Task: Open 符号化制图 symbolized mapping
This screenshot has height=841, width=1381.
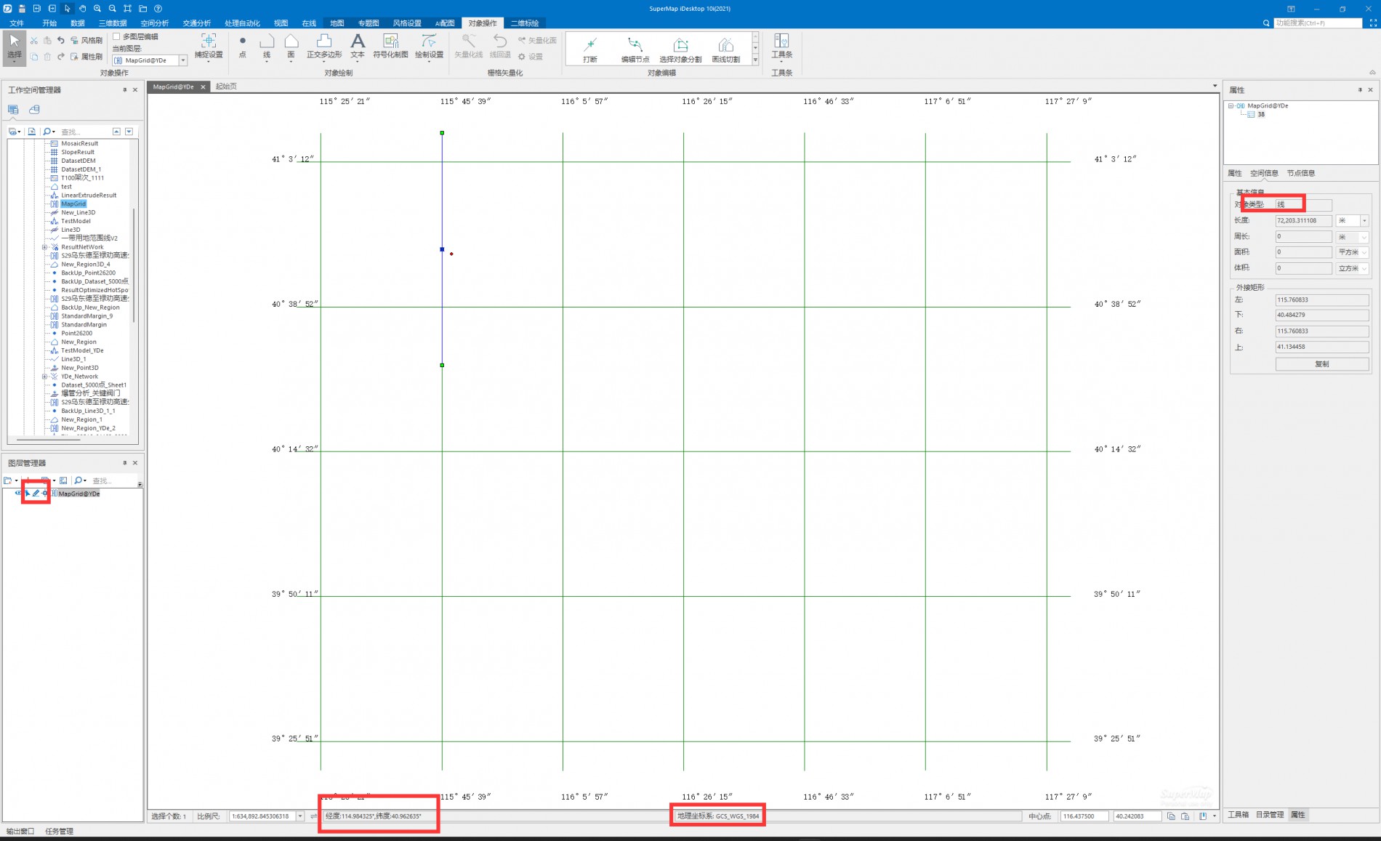Action: pyautogui.click(x=390, y=47)
